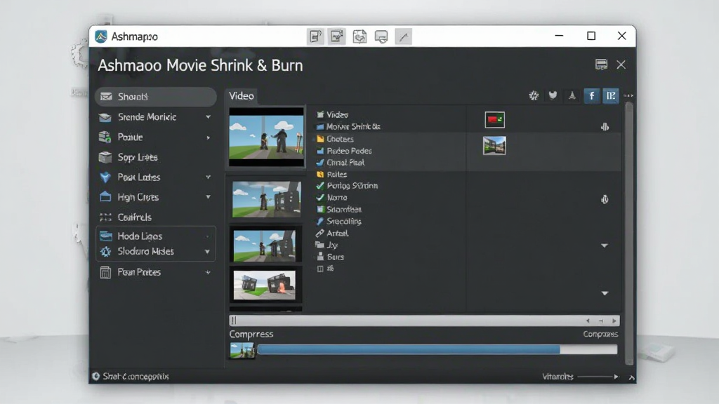Click the vertical scrollbar on the right

click(629, 234)
